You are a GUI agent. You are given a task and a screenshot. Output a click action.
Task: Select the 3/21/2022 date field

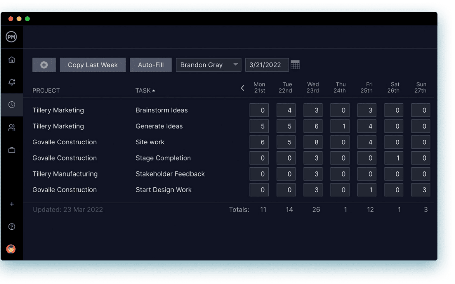tap(266, 65)
